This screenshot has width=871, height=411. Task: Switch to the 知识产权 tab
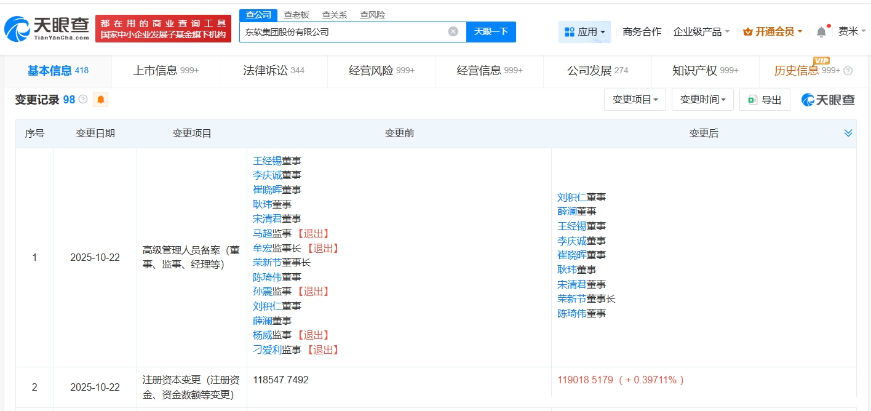coord(705,71)
